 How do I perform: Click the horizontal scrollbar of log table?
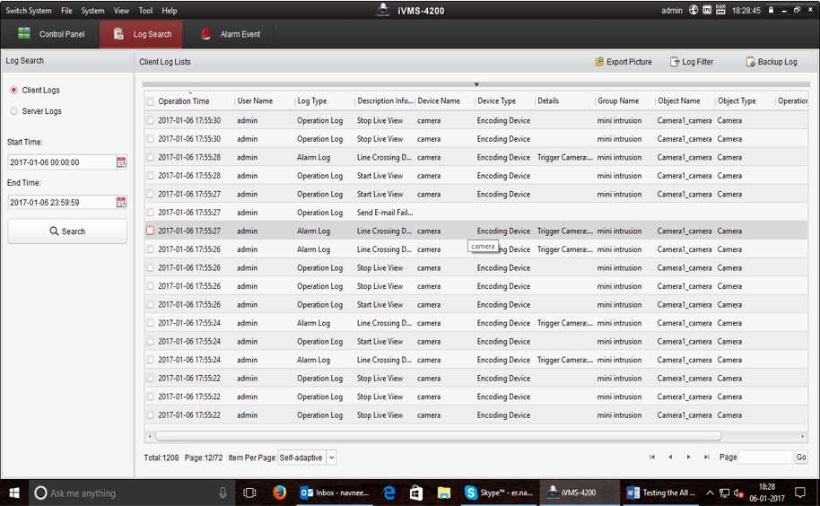pyautogui.click(x=438, y=436)
